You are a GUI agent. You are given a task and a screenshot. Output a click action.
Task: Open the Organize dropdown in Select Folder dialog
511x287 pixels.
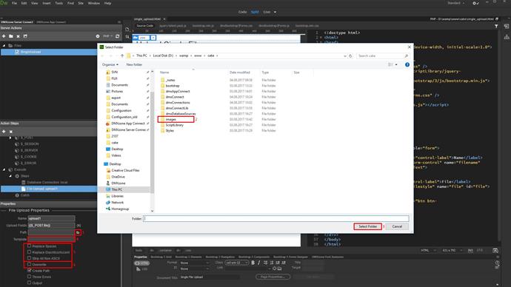[x=110, y=65]
